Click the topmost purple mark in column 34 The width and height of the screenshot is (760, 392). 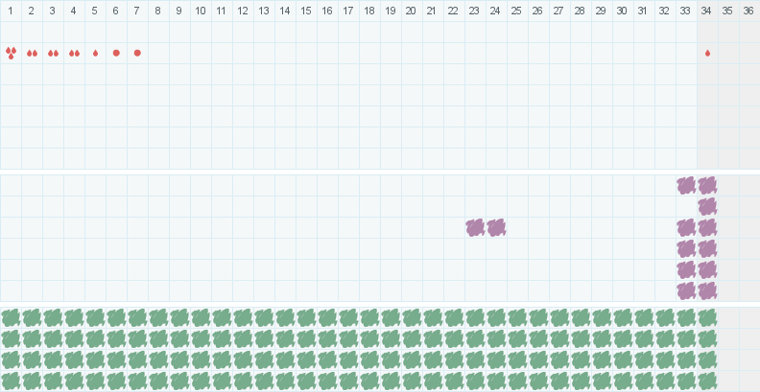coord(707,185)
